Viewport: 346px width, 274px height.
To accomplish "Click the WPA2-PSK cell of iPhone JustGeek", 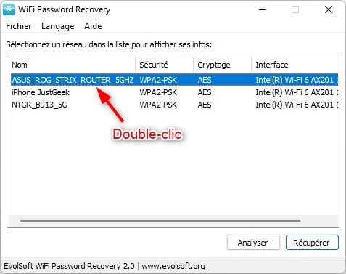I will pyautogui.click(x=158, y=92).
